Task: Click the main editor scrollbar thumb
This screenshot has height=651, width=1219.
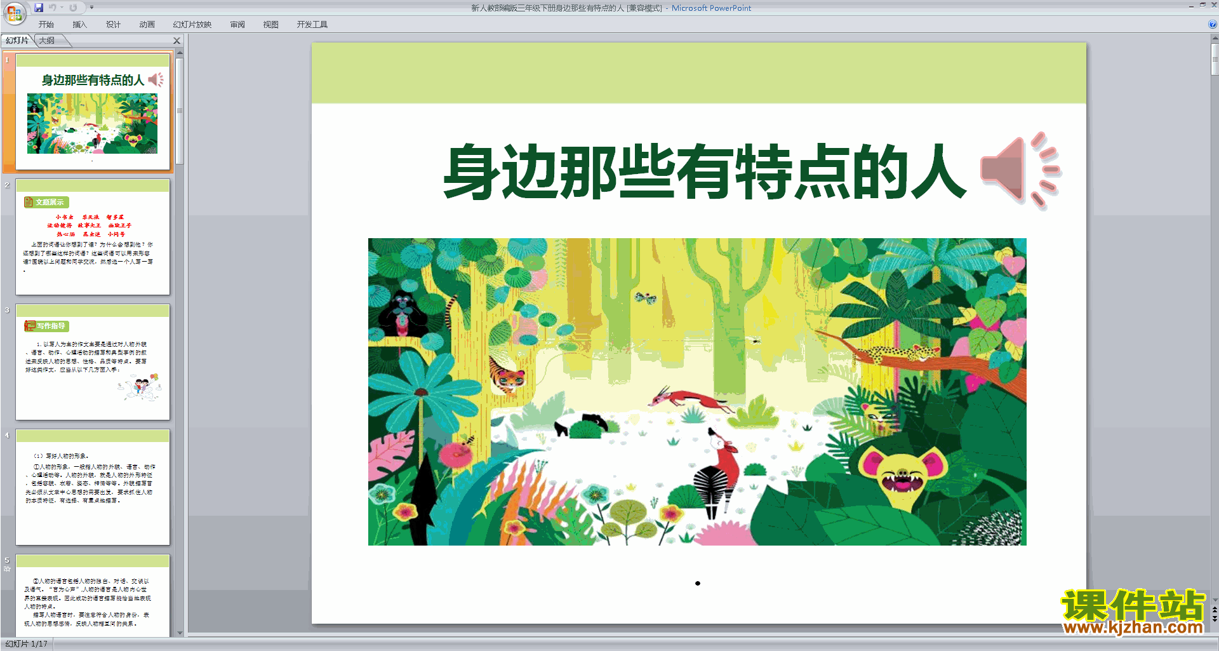Action: (x=1215, y=60)
